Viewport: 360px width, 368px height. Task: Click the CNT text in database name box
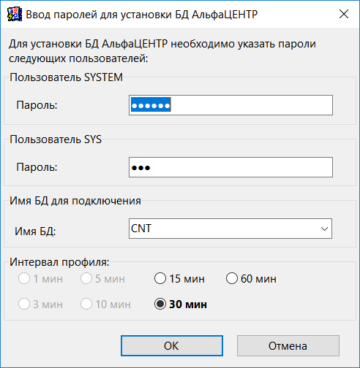pyautogui.click(x=141, y=229)
